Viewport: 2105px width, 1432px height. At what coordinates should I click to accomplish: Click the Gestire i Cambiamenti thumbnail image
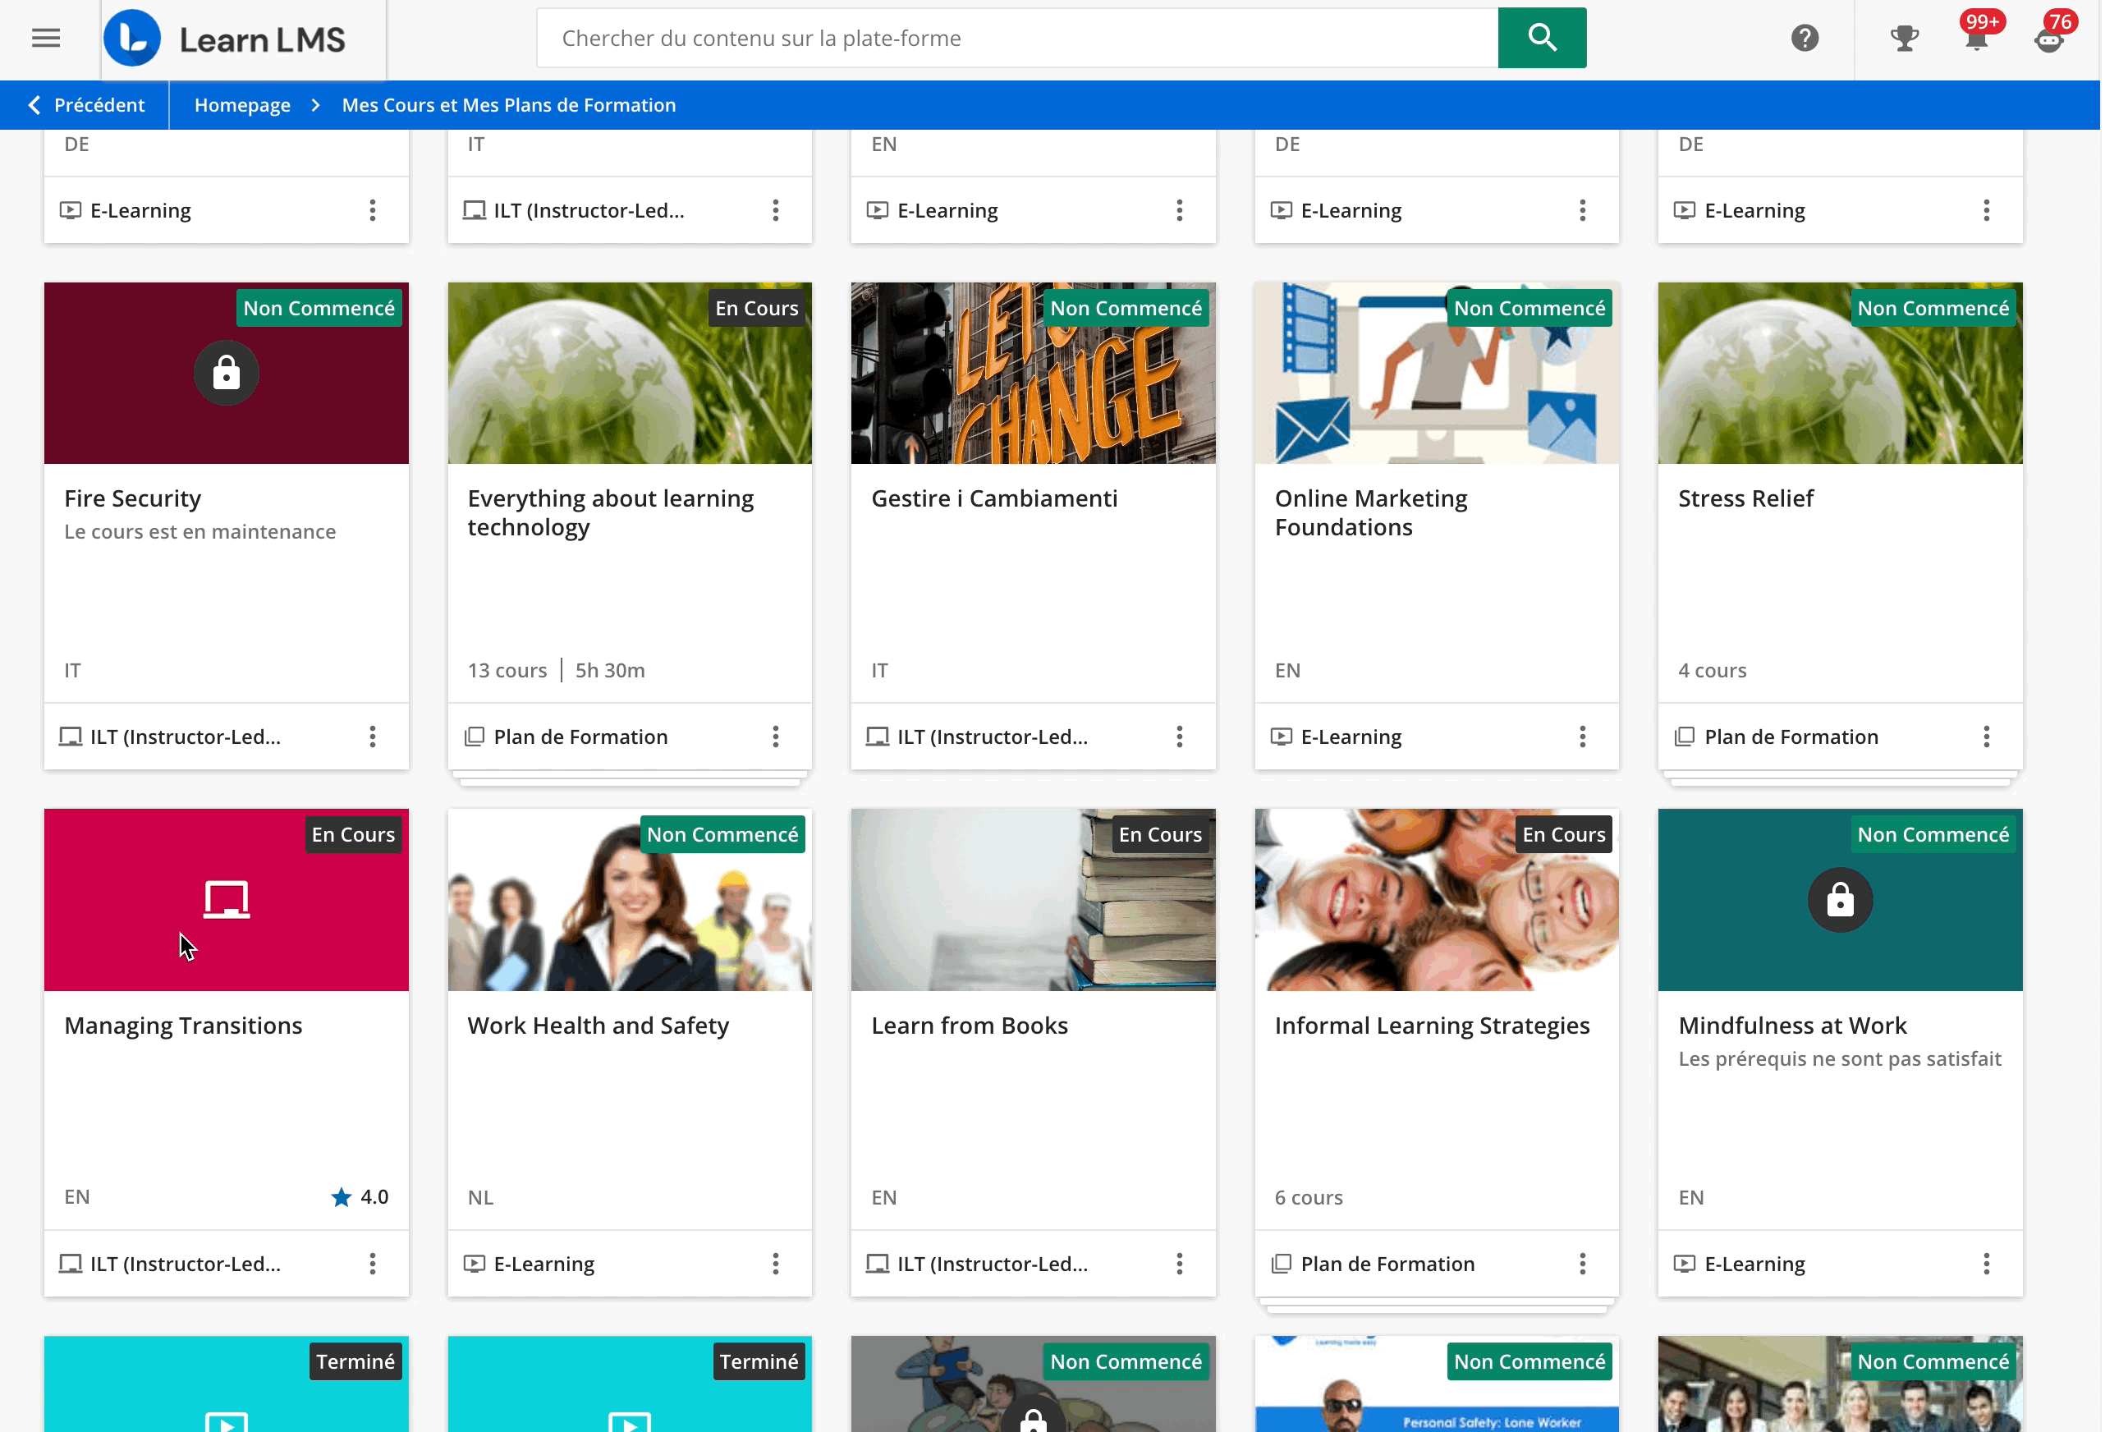click(1033, 373)
